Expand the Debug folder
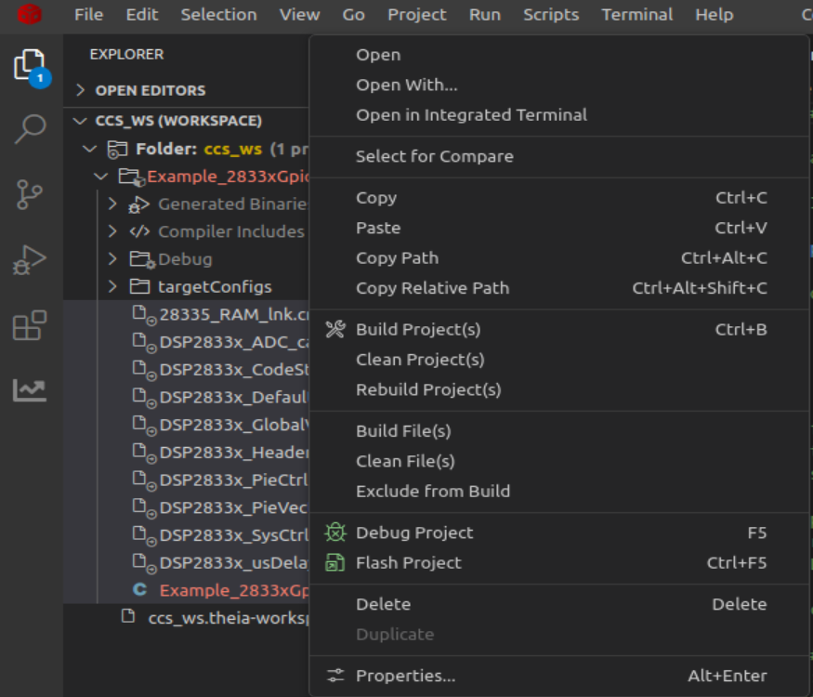Viewport: 813px width, 697px height. (112, 258)
